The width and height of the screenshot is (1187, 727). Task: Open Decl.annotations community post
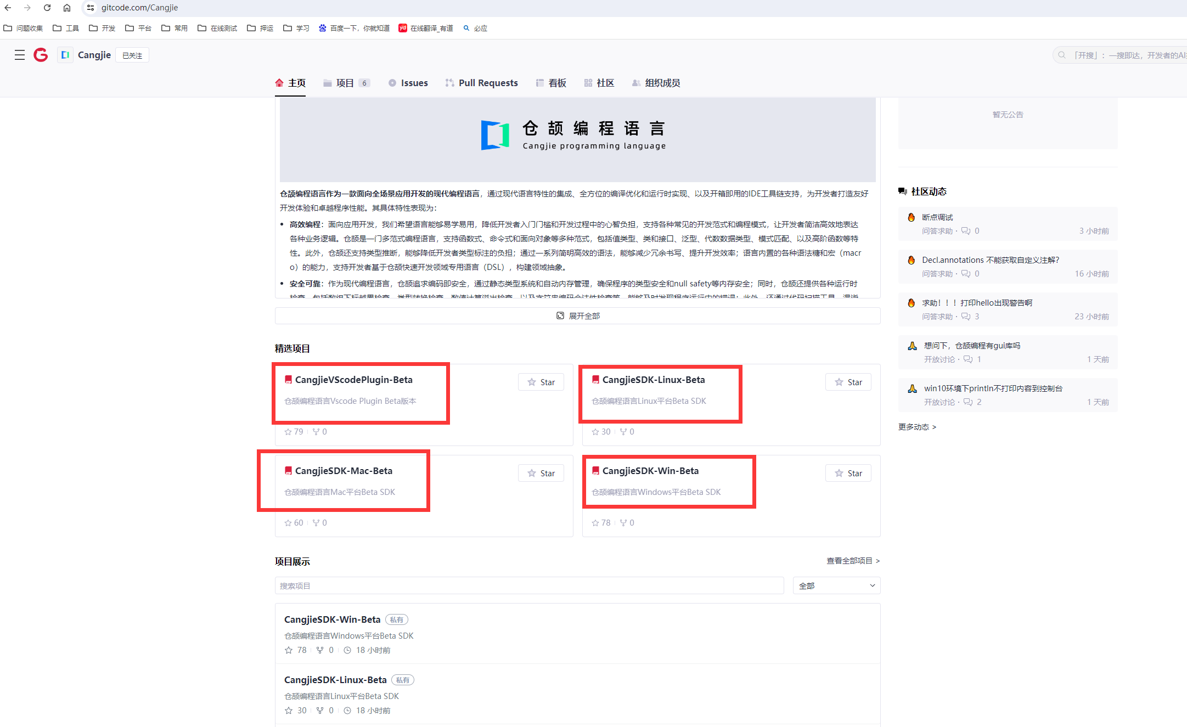point(991,260)
